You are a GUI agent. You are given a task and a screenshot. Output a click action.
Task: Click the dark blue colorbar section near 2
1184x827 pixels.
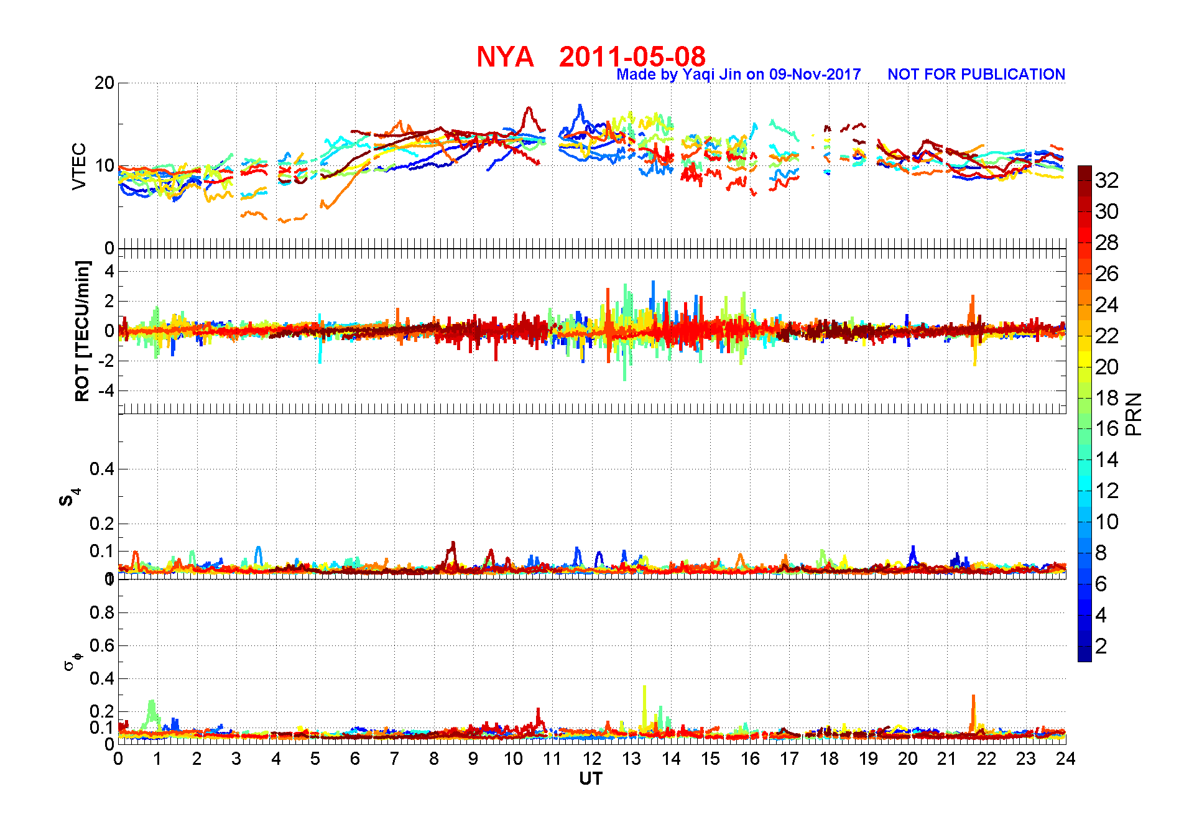point(1085,647)
